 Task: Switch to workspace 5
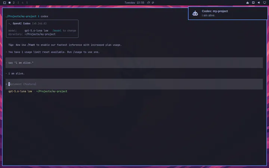(27, 3)
